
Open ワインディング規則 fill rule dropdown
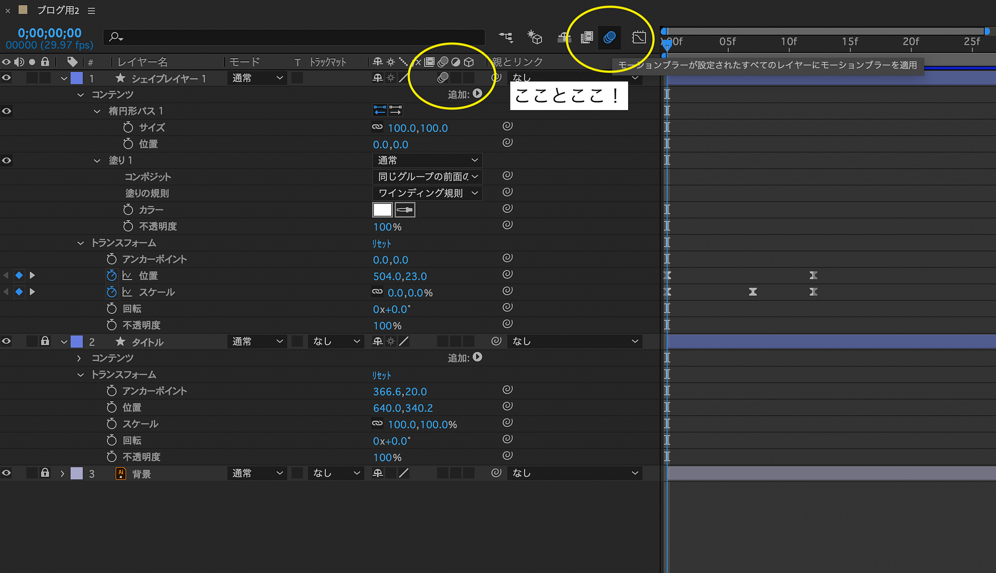[x=428, y=193]
